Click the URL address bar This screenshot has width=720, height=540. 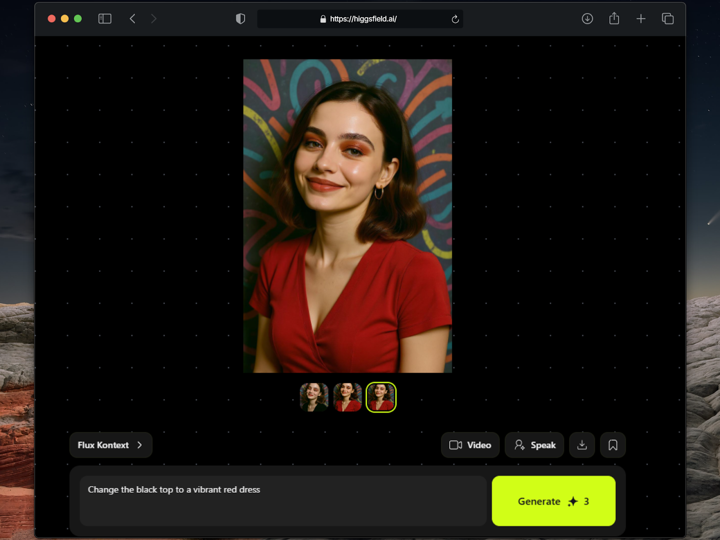click(359, 19)
